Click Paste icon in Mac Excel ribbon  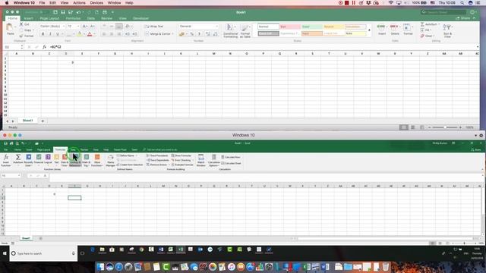10,28
